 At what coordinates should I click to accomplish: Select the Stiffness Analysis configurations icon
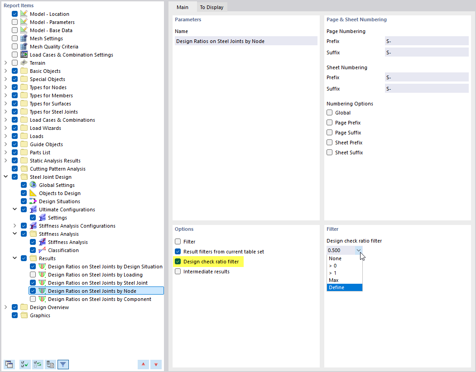coord(33,225)
